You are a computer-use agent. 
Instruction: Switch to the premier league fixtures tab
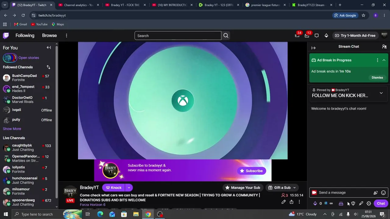[x=266, y=5]
